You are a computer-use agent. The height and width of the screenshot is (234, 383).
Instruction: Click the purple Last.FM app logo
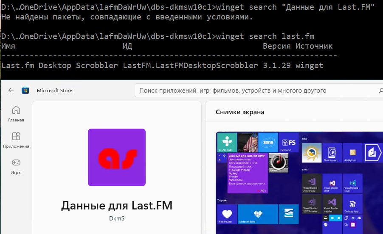click(x=117, y=157)
